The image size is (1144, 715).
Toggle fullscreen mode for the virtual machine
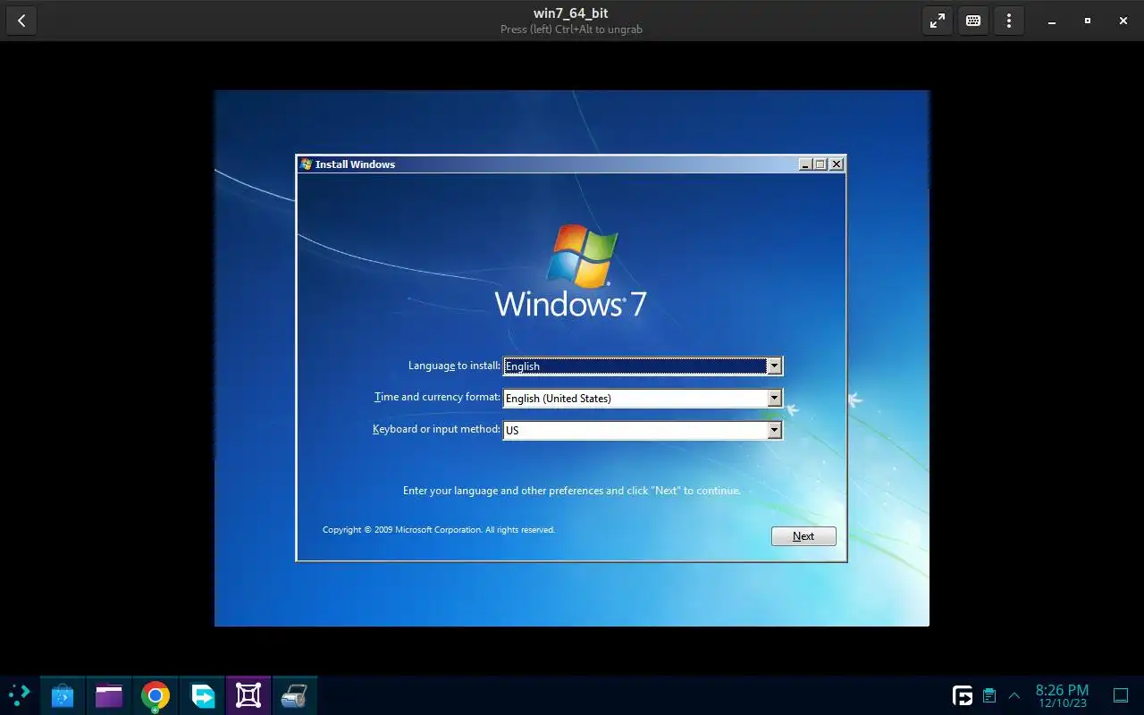pyautogui.click(x=938, y=21)
